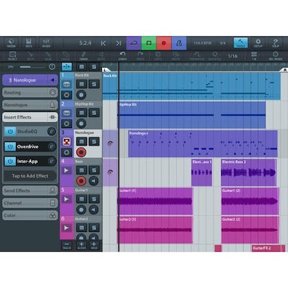This screenshot has width=288, height=288.
Task: Collapse the Insert Effects section
Action: [x=30, y=117]
